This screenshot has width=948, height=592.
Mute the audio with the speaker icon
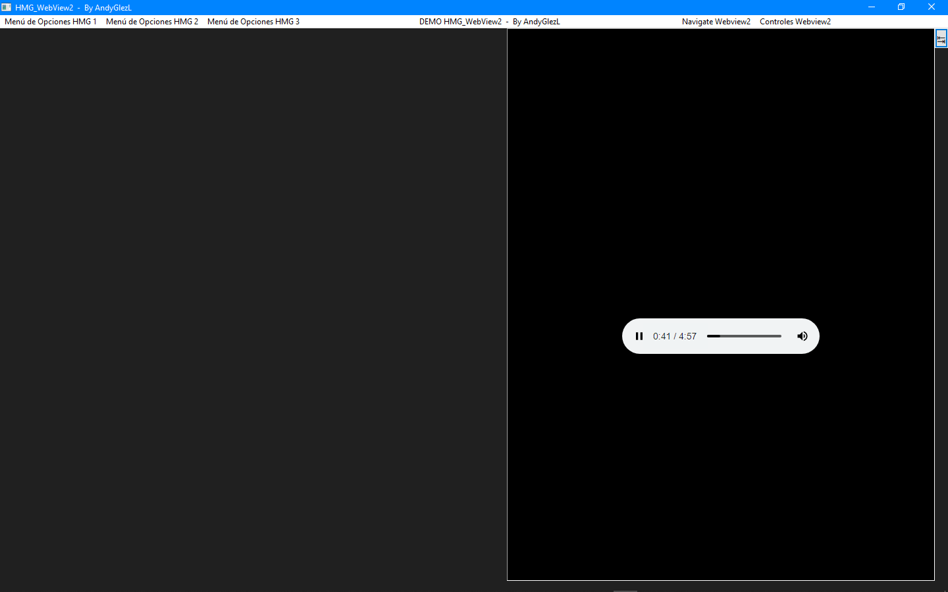pos(802,336)
